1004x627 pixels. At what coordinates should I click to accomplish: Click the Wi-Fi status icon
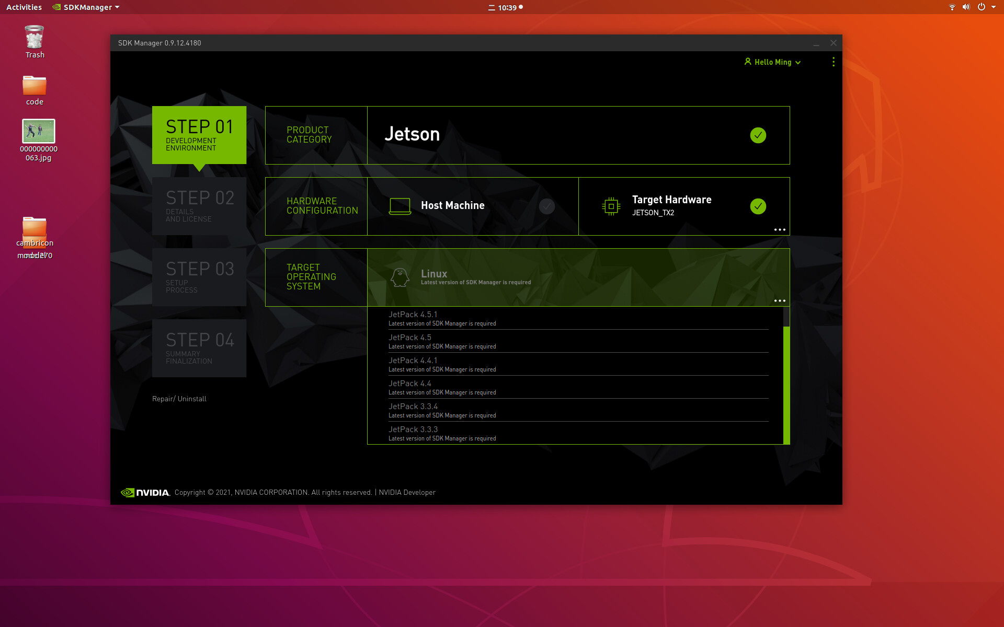952,7
